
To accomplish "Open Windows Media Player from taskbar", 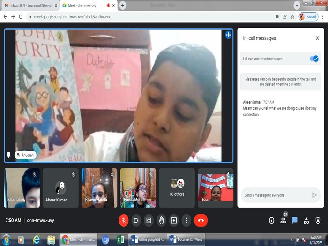I will (x=21, y=240).
